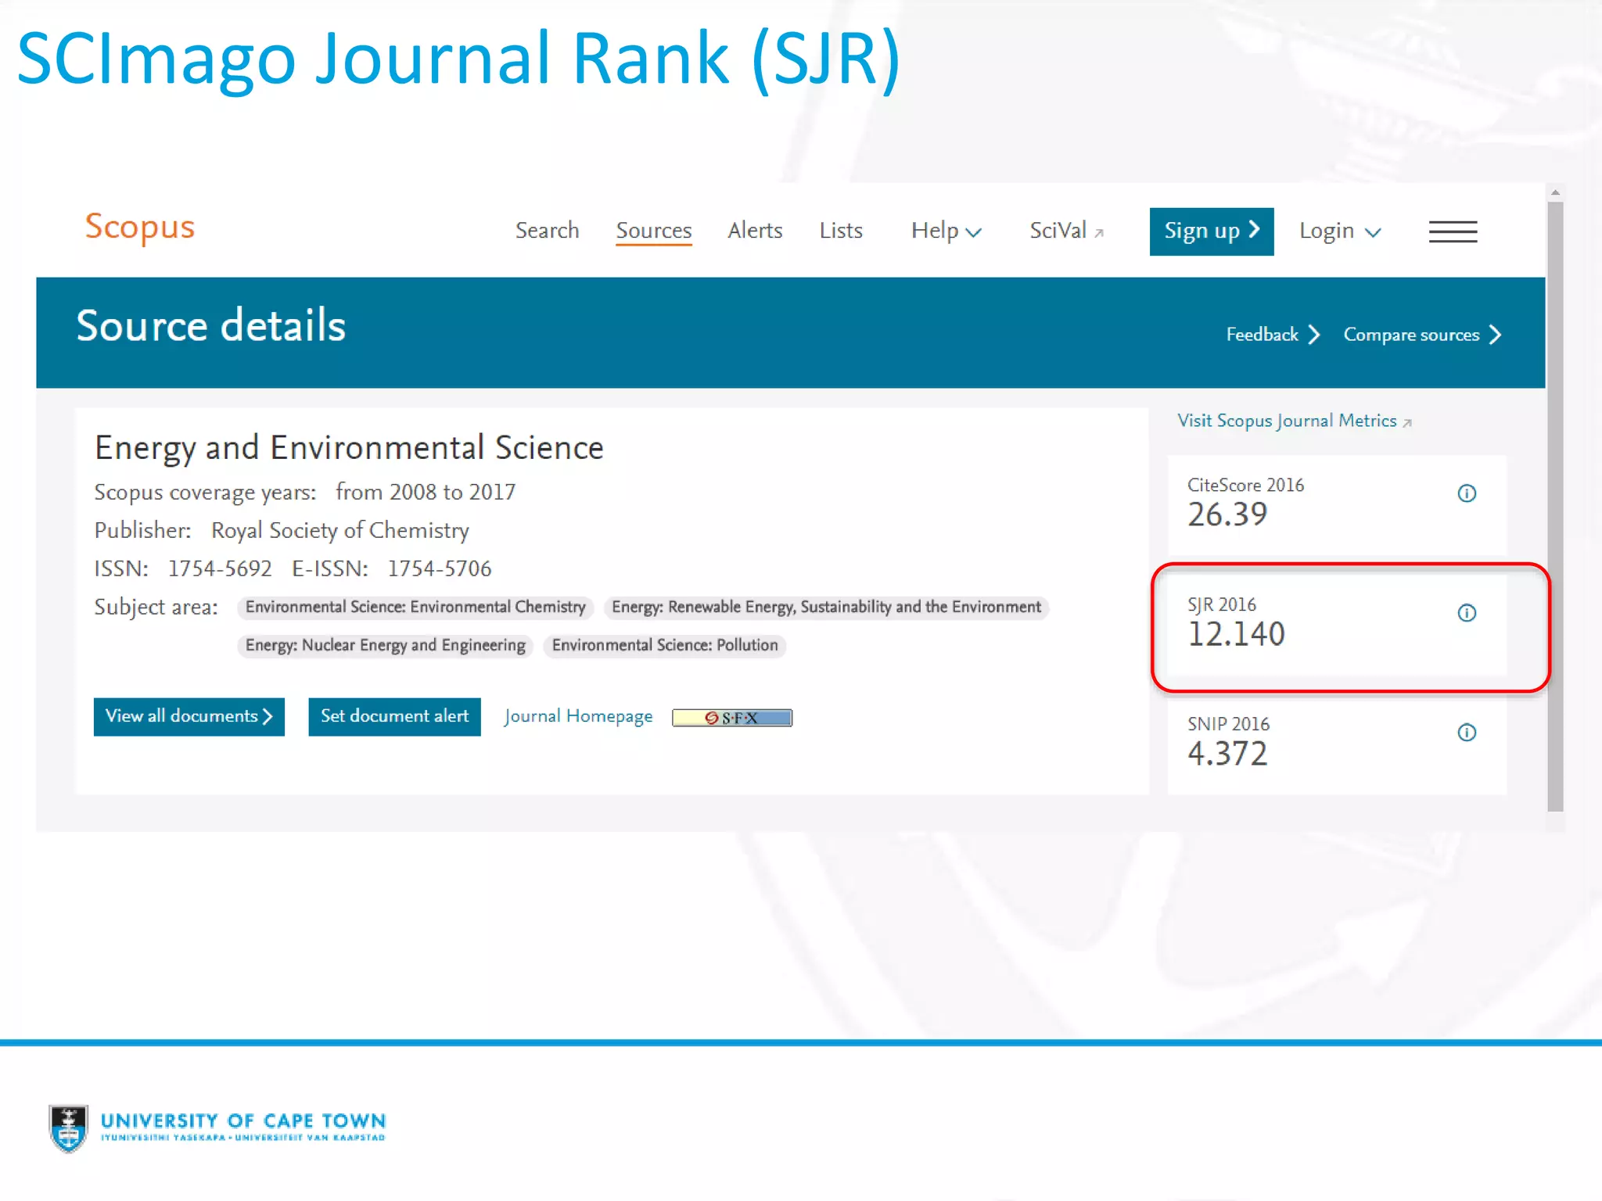
Task: Click View all documents button
Action: click(189, 717)
